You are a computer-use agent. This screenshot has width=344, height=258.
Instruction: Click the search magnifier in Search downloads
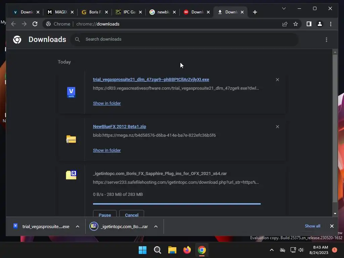pos(77,39)
